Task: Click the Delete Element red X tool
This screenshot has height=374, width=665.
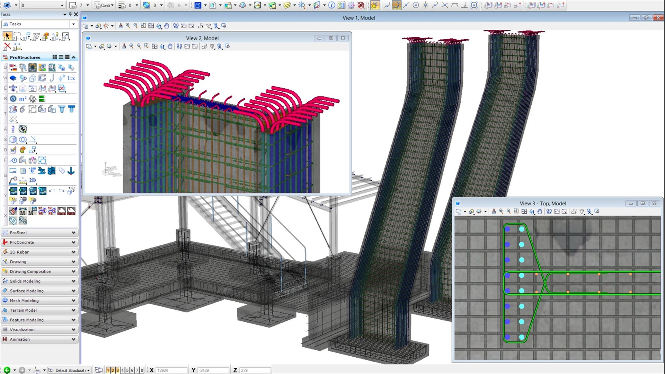Action: click(7, 46)
